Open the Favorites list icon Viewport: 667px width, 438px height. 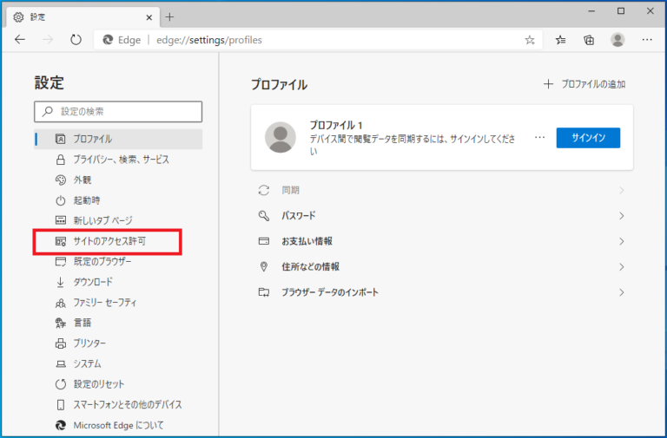point(560,40)
